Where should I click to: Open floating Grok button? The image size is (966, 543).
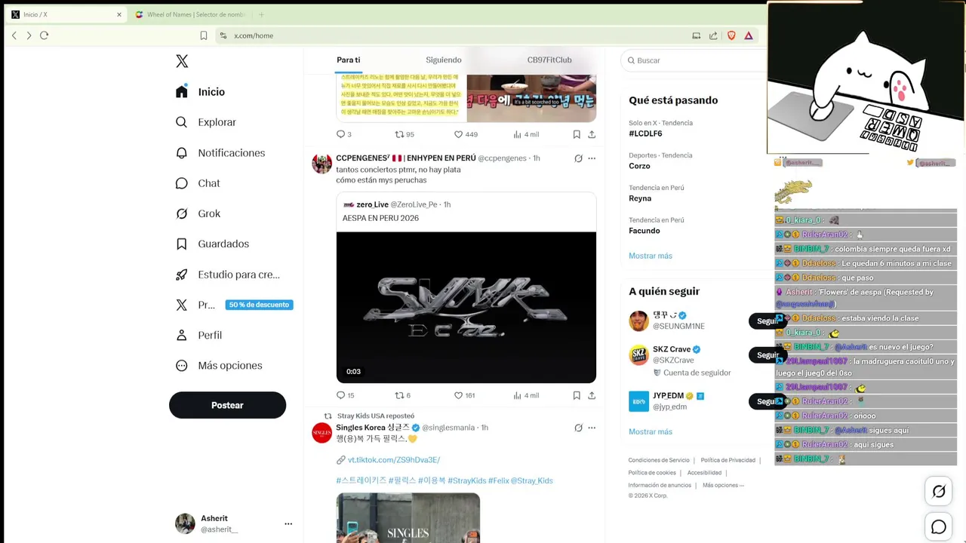(x=939, y=492)
